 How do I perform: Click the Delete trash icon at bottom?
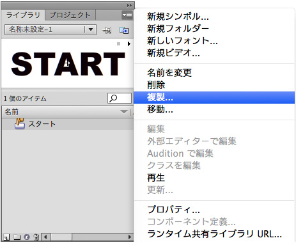(36, 237)
